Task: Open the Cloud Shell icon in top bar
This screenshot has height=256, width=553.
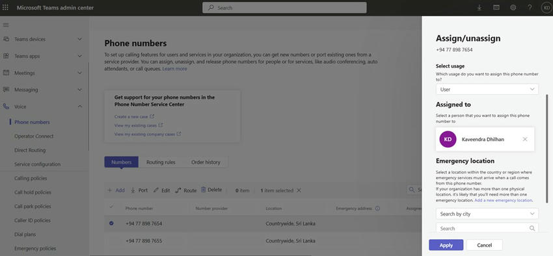Action: coord(496,7)
